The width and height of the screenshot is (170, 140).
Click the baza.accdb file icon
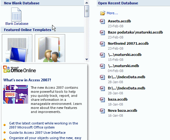[102, 100]
